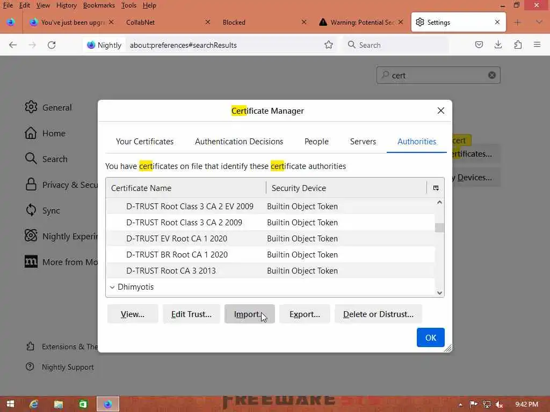
Task: Open Nightly Support link
Action: point(60,367)
